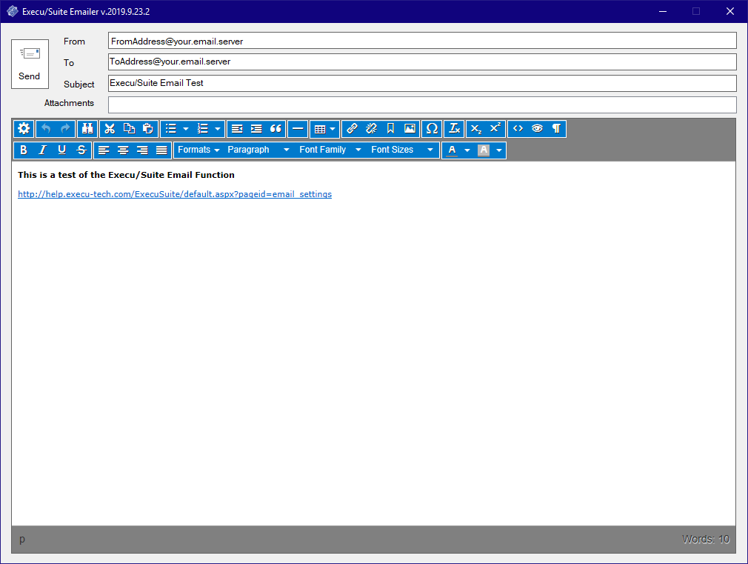Image resolution: width=748 pixels, height=564 pixels.
Task: Toggle underline formatting
Action: point(61,150)
